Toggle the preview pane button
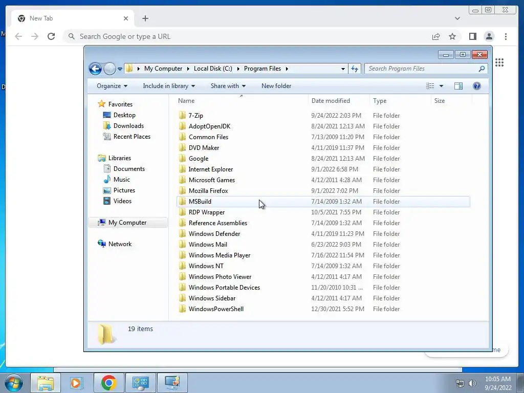The image size is (524, 393). point(458,86)
